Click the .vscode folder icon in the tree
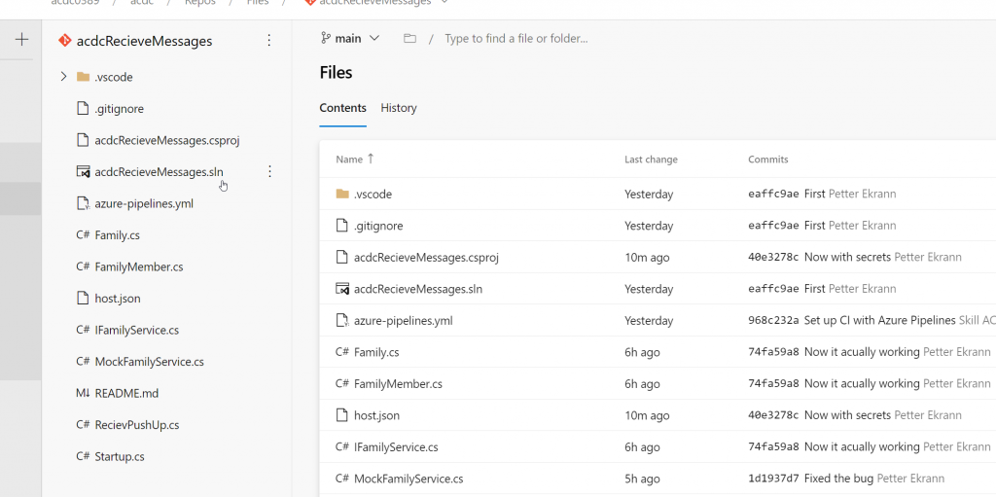This screenshot has width=996, height=497. click(83, 77)
